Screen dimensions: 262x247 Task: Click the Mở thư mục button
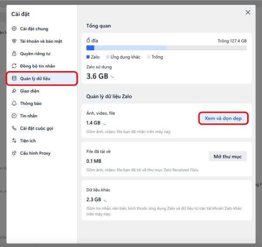228,156
